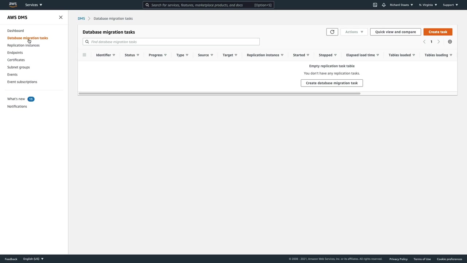The height and width of the screenshot is (263, 467).
Task: Open the Feedback link in footer
Action: click(x=11, y=259)
